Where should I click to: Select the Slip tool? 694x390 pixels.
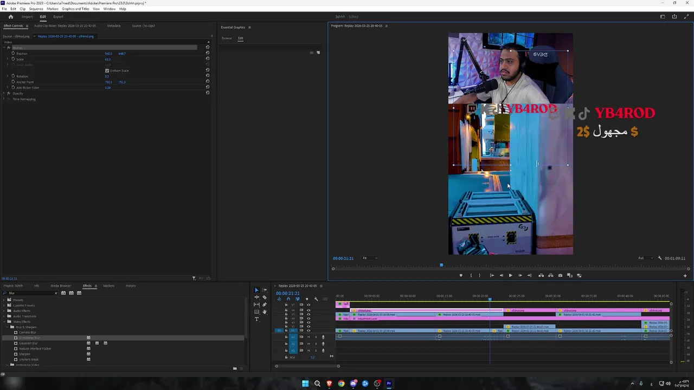[x=257, y=304]
